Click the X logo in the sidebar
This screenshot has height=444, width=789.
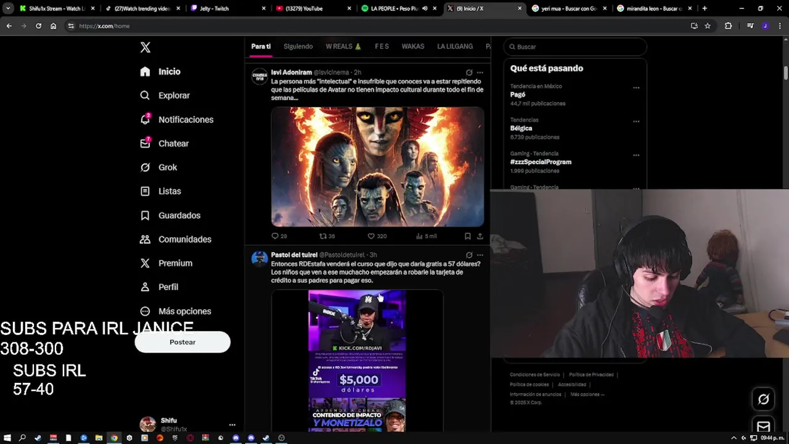145,47
